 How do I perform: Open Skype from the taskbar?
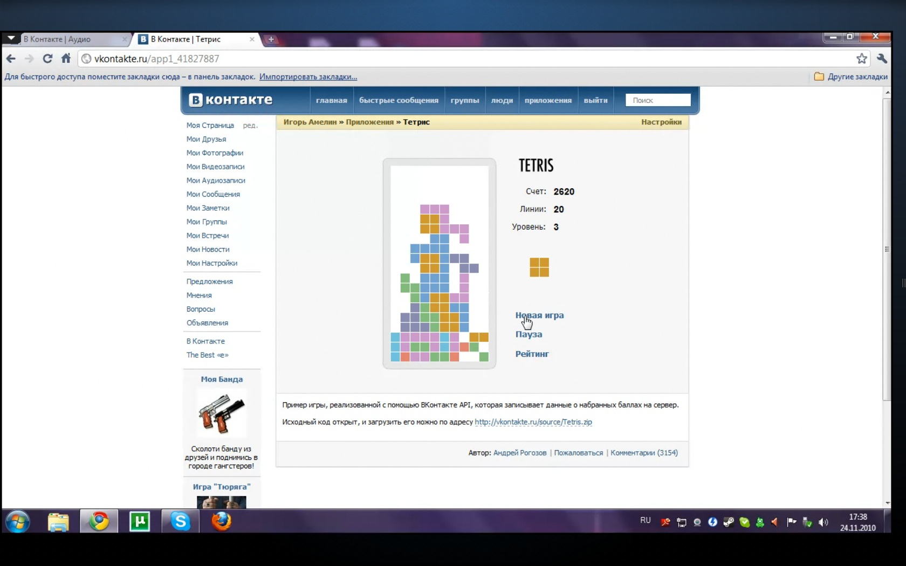click(x=180, y=521)
